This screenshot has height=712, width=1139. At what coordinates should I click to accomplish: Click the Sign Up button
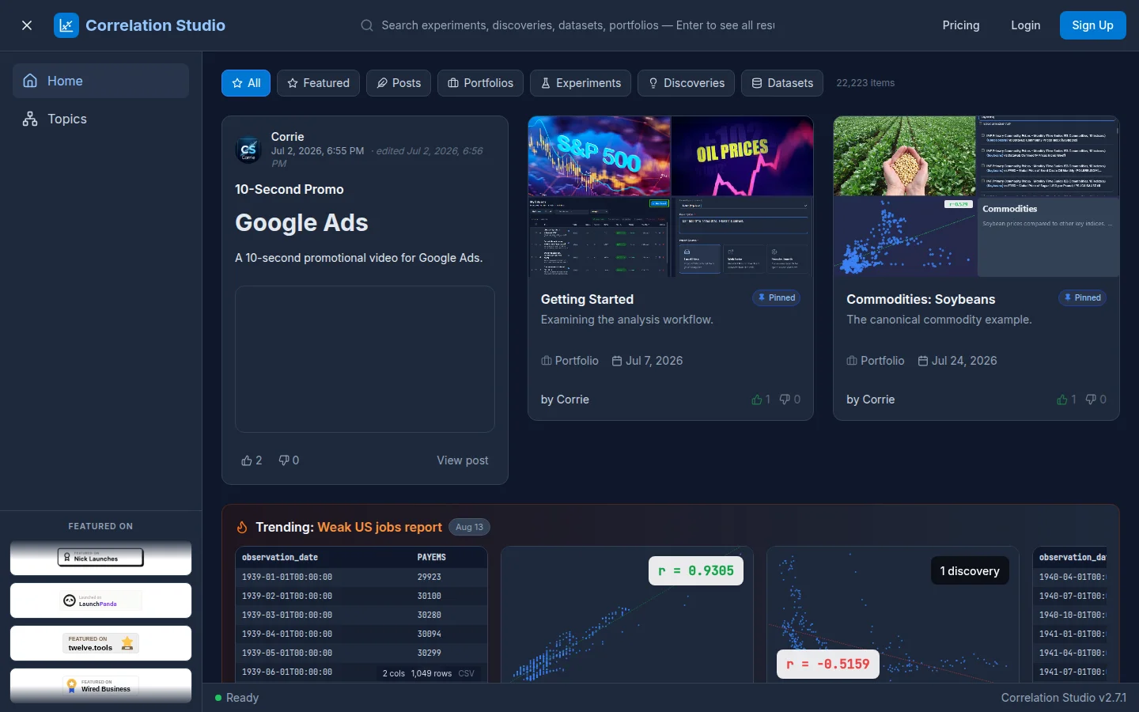pyautogui.click(x=1092, y=25)
